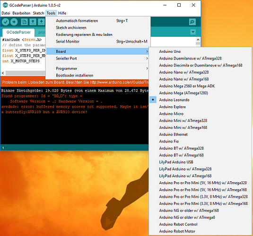Select Pro Mini (5V, 16 MHz) w/ ATmega328
This screenshot has height=236, width=253.
pyautogui.click(x=201, y=183)
